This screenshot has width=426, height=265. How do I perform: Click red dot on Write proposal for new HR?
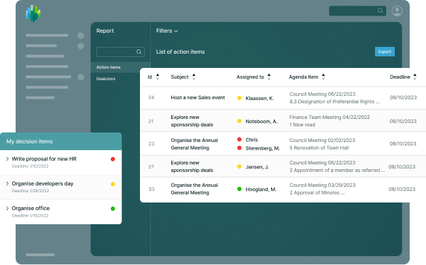click(x=113, y=159)
